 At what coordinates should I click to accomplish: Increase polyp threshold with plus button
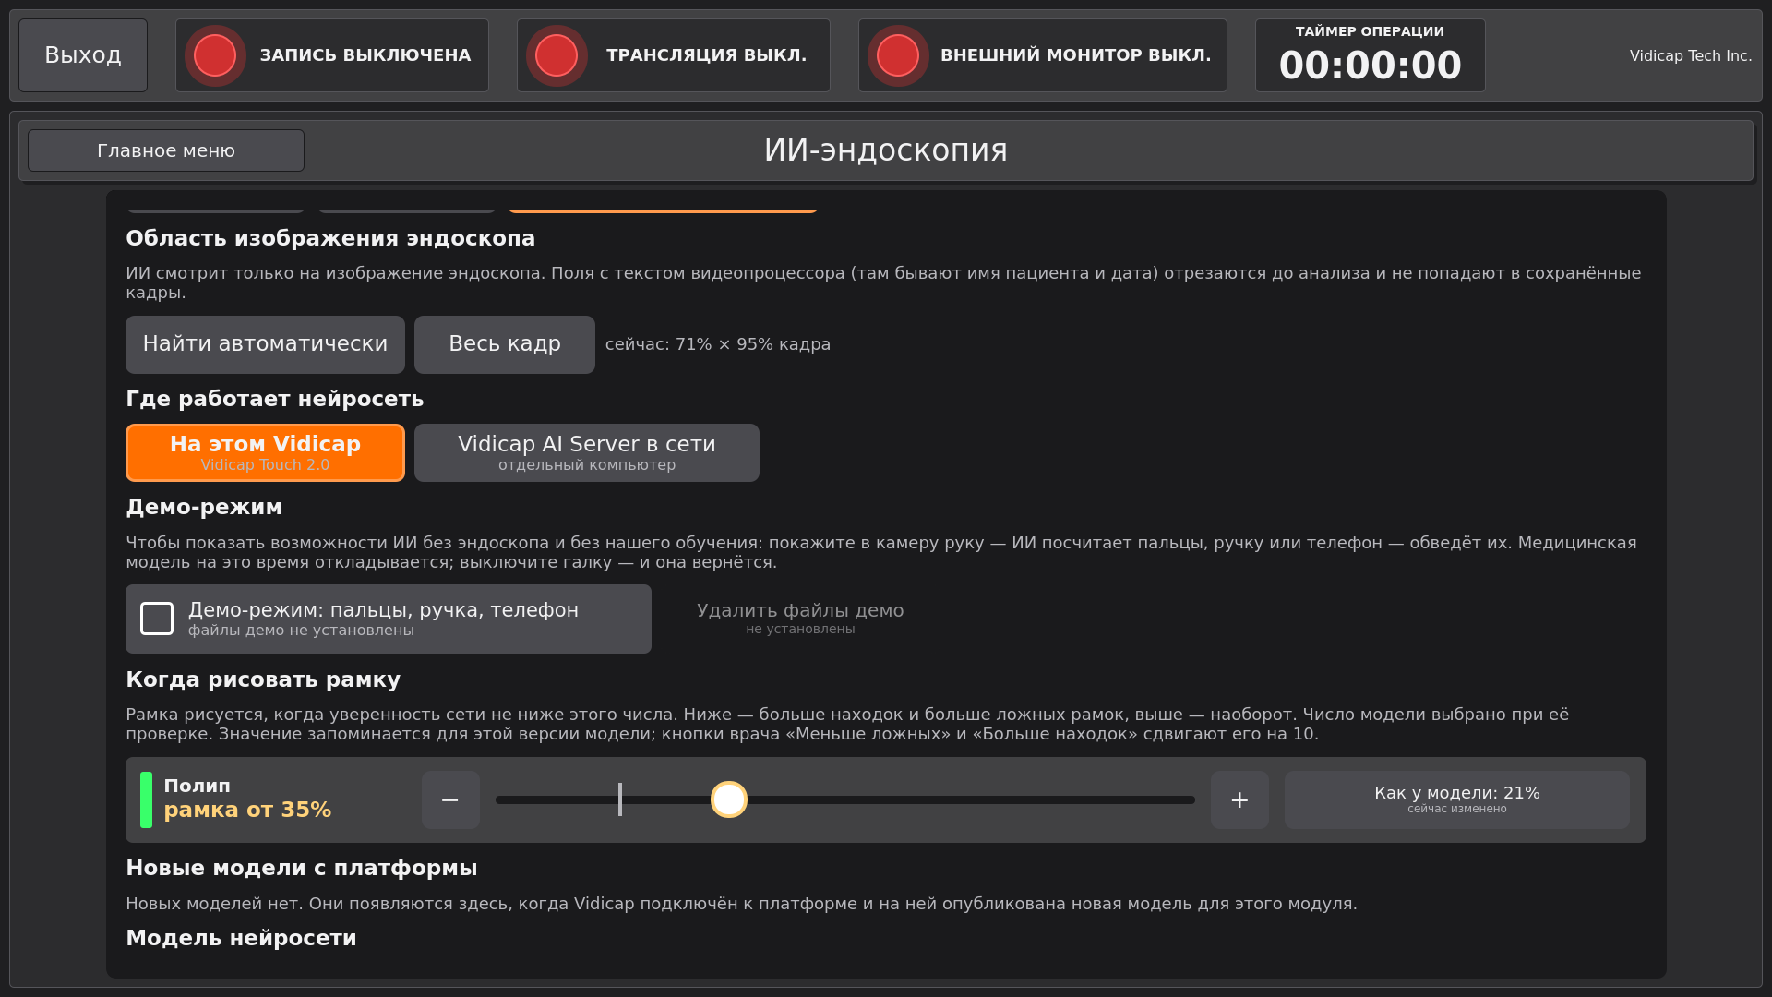[x=1239, y=799]
